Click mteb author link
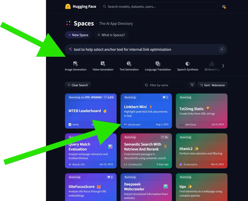248x201 pixels. (74, 124)
